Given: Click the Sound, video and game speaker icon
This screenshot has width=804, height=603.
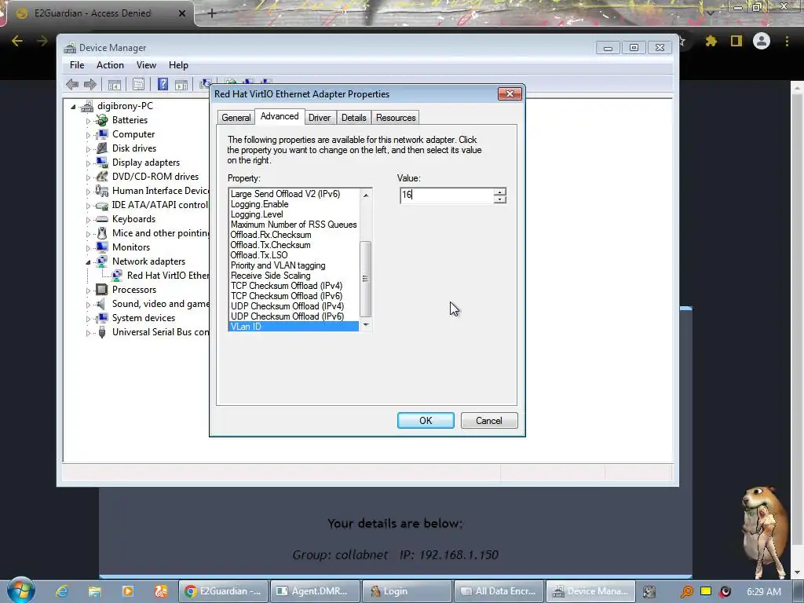Looking at the screenshot, I should pos(102,304).
